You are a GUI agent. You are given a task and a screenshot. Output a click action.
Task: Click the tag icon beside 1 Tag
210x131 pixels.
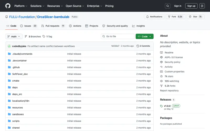pyautogui.click(x=44, y=36)
